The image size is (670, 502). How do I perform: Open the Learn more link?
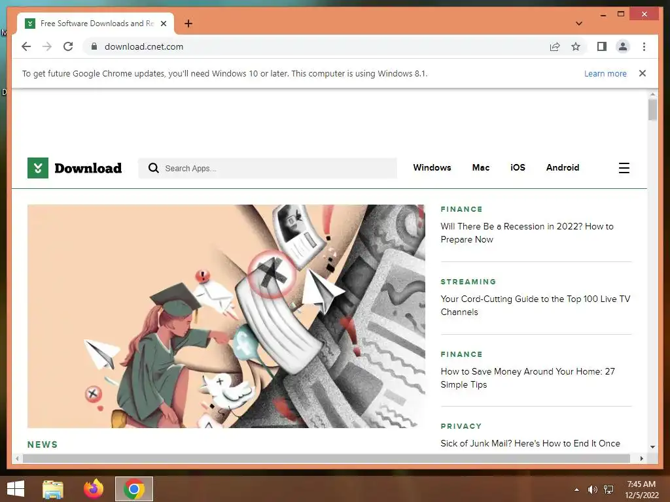[x=605, y=73]
